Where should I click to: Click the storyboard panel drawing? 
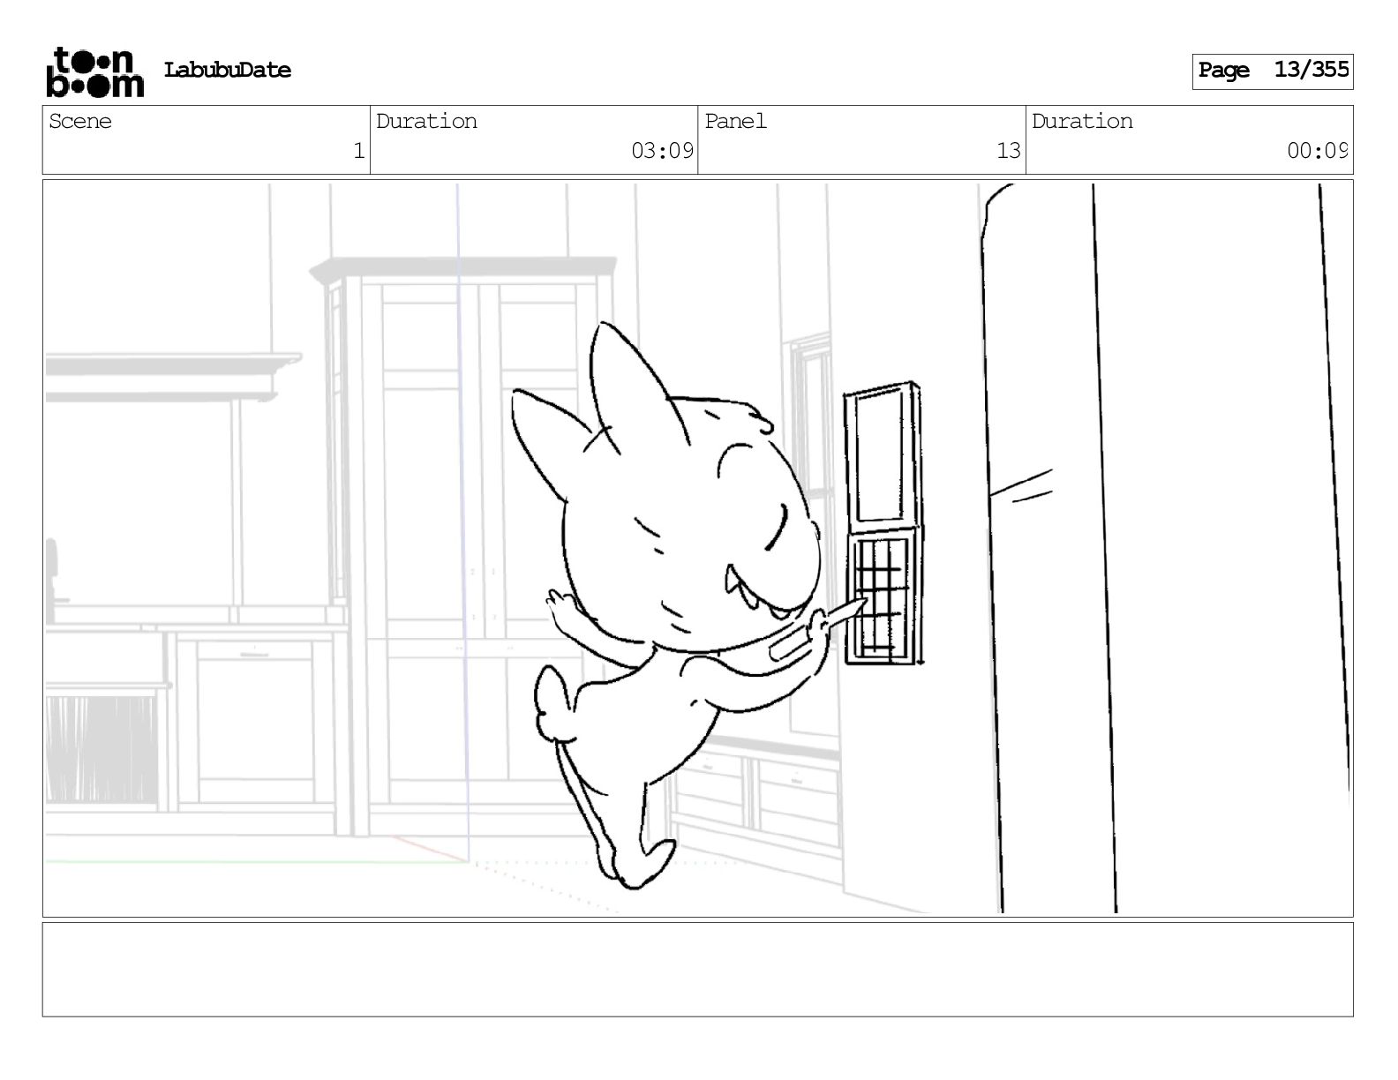698,548
